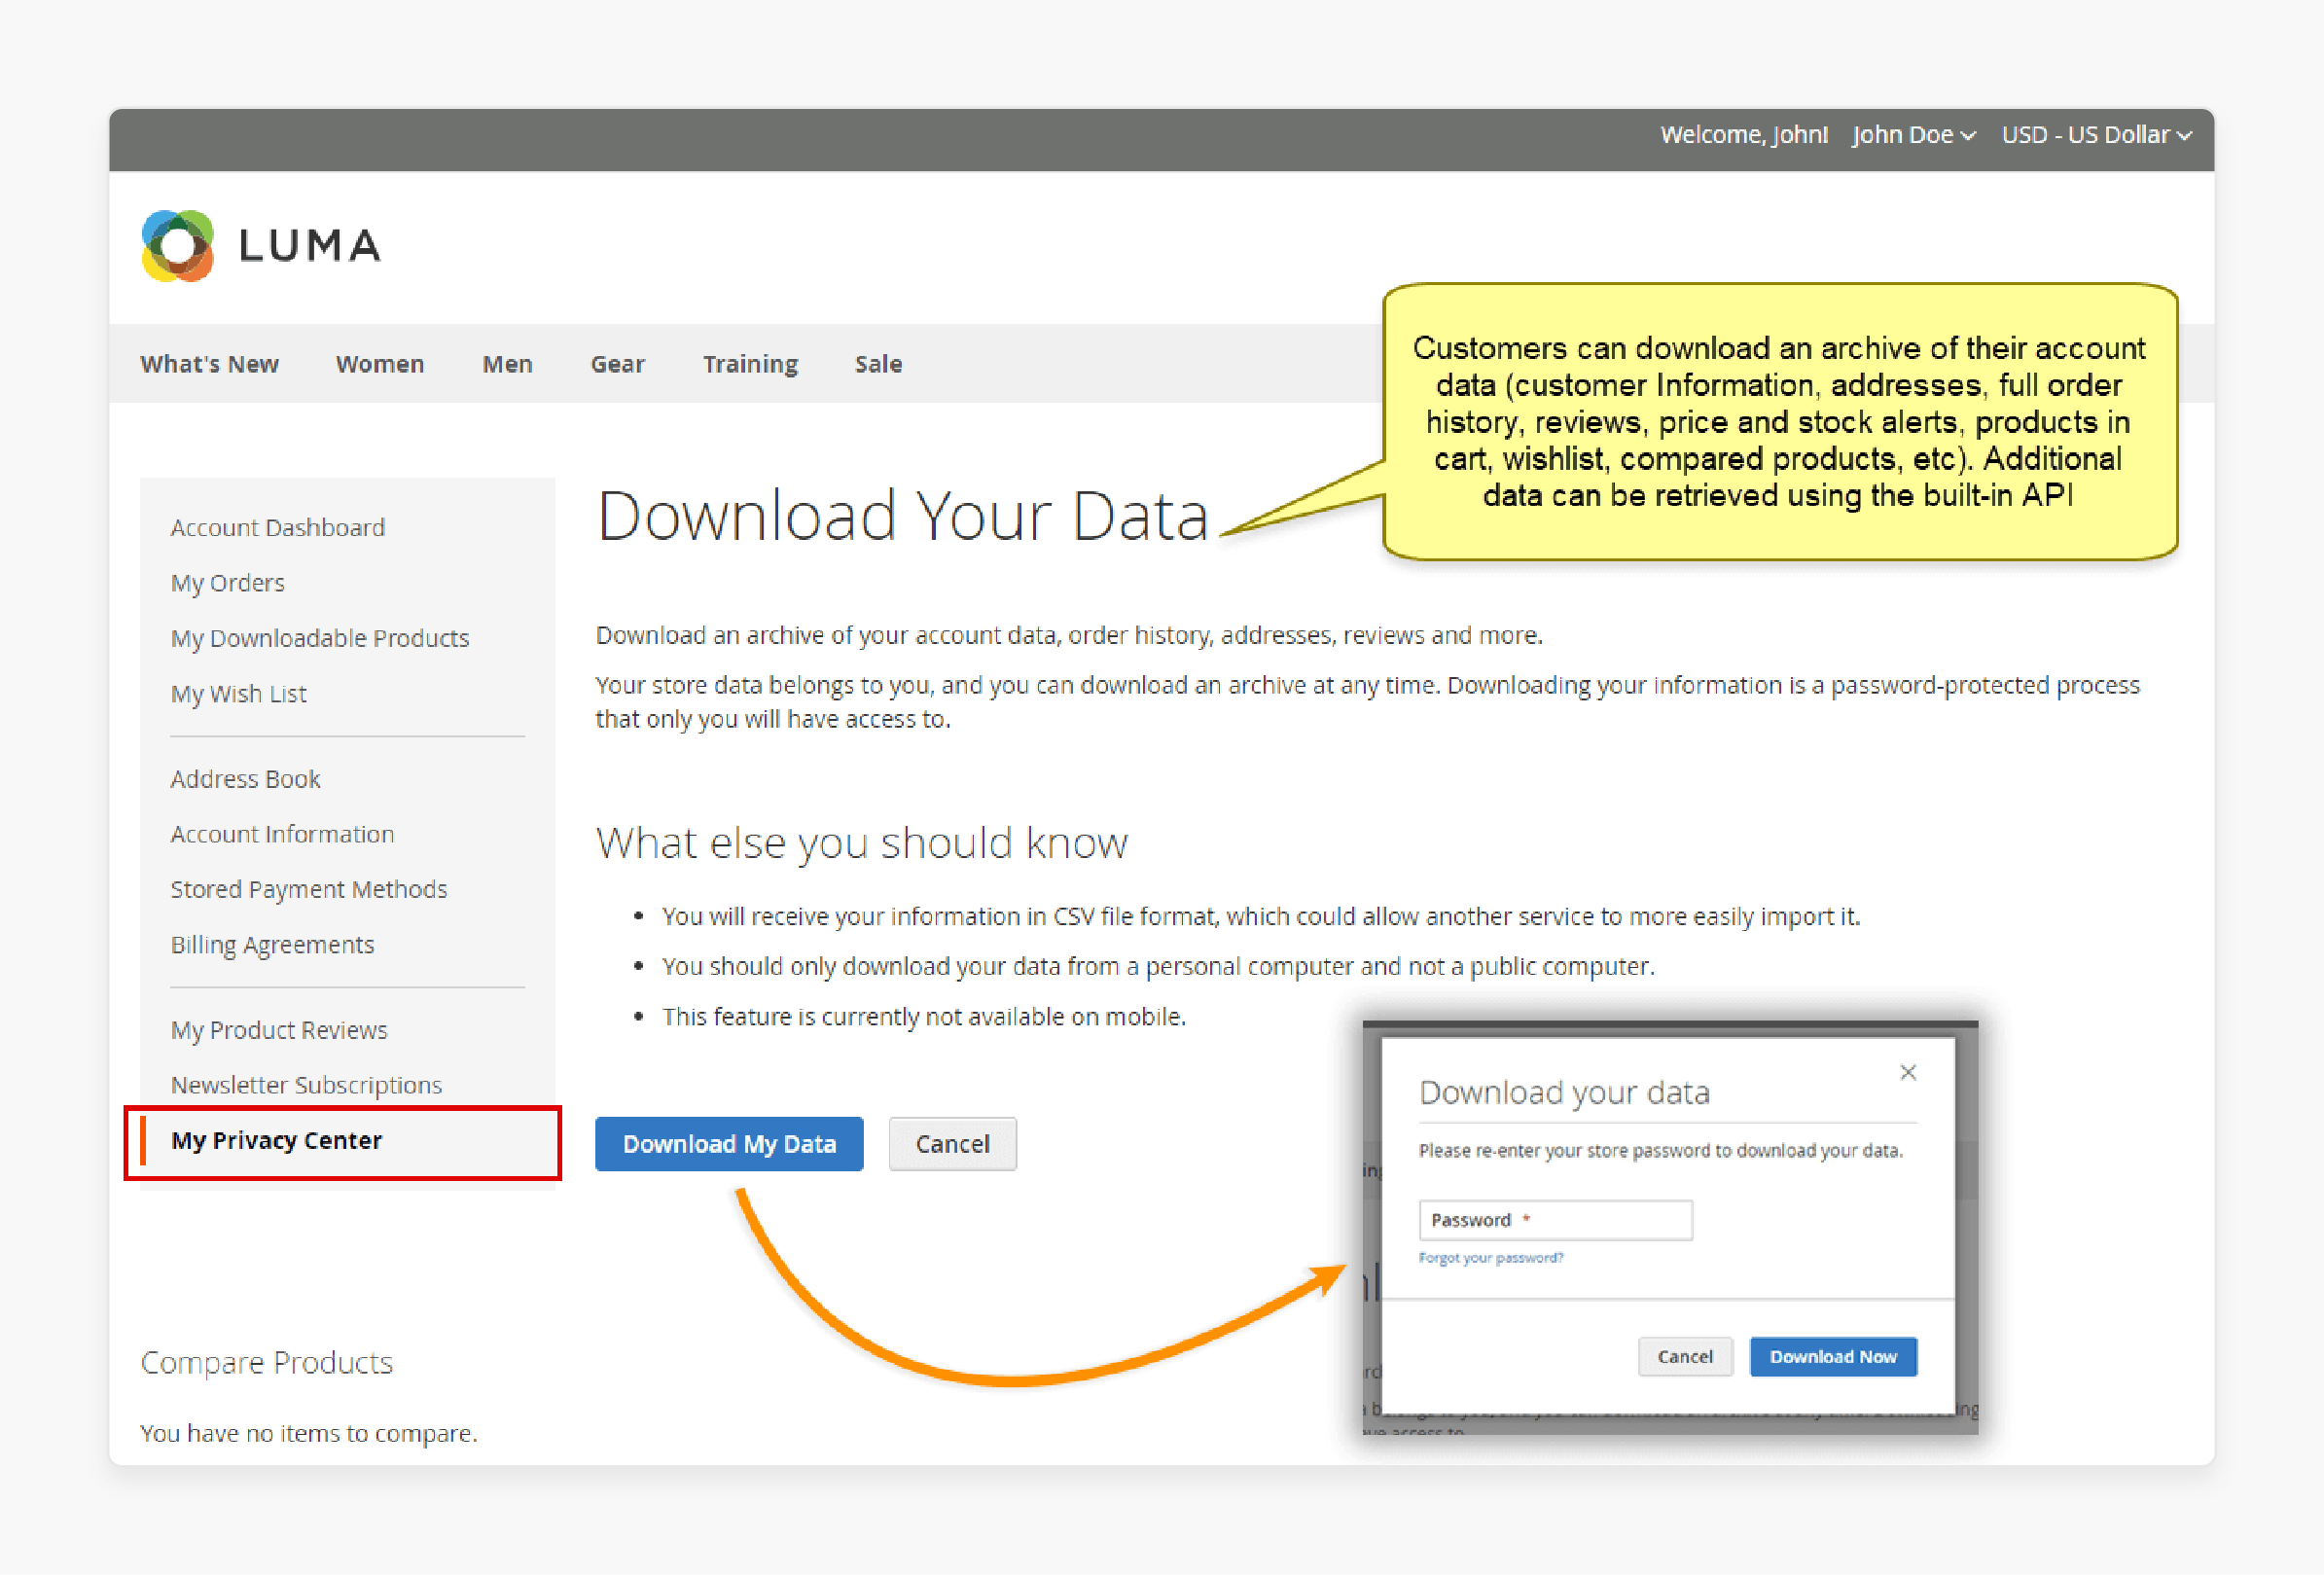The image size is (2324, 1575).
Task: Click the Download Now button
Action: 1833,1357
